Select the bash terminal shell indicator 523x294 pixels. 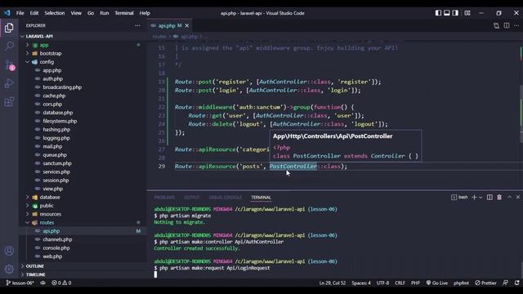(x=459, y=198)
